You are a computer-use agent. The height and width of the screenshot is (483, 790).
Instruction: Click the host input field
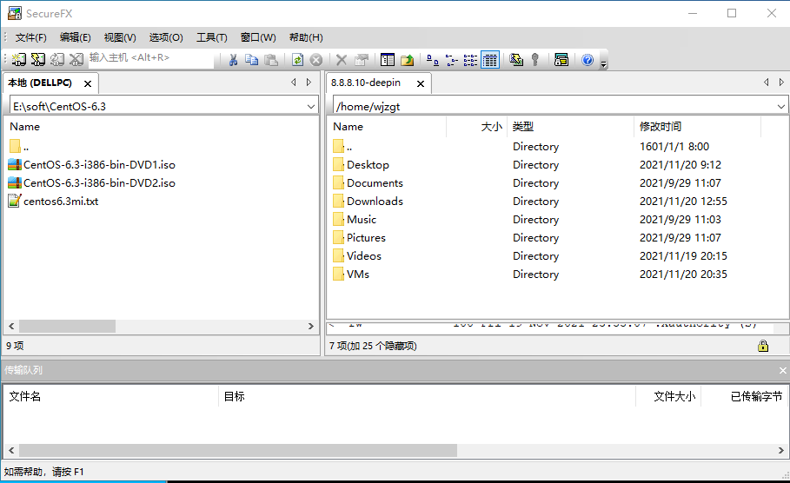(150, 58)
